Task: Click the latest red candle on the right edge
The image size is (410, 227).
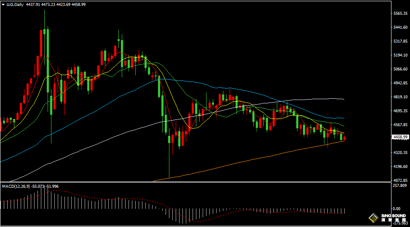Action: click(x=345, y=138)
